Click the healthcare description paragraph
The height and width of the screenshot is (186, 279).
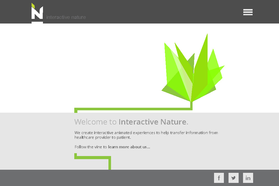click(x=146, y=135)
